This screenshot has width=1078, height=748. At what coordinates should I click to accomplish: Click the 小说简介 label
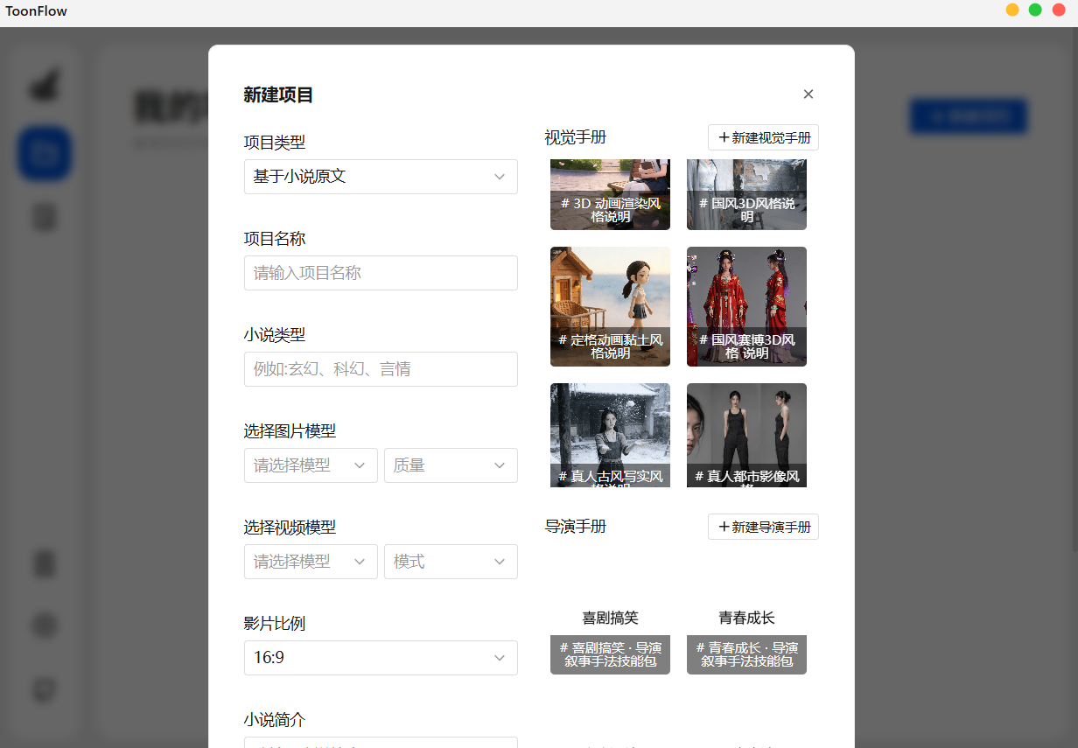pyautogui.click(x=275, y=719)
